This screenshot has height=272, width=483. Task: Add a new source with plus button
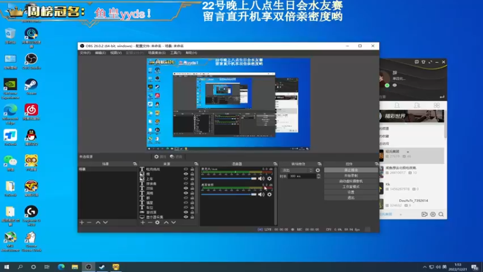pos(142,222)
